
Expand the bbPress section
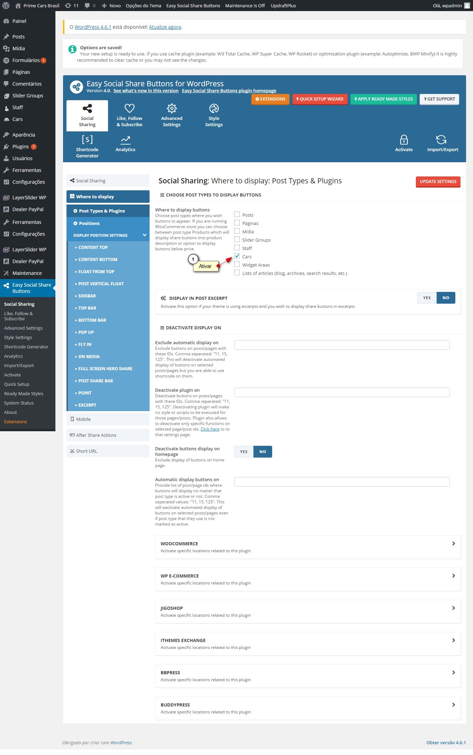pyautogui.click(x=308, y=676)
